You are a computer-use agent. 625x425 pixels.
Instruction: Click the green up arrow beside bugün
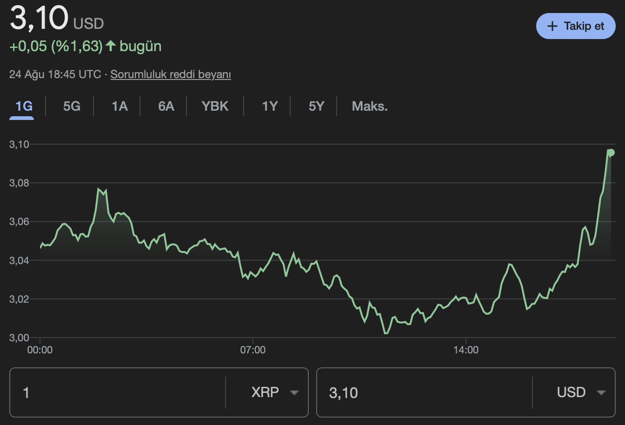click(110, 46)
